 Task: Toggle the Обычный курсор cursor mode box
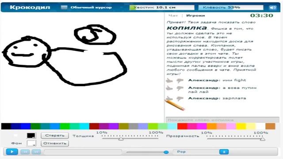[x=64, y=7]
